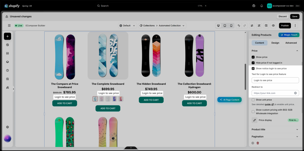Expand the Product title section
The width and height of the screenshot is (304, 151).
[x=275, y=130]
